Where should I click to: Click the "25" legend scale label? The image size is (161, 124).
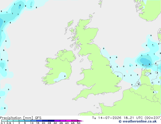(x=49, y=123)
